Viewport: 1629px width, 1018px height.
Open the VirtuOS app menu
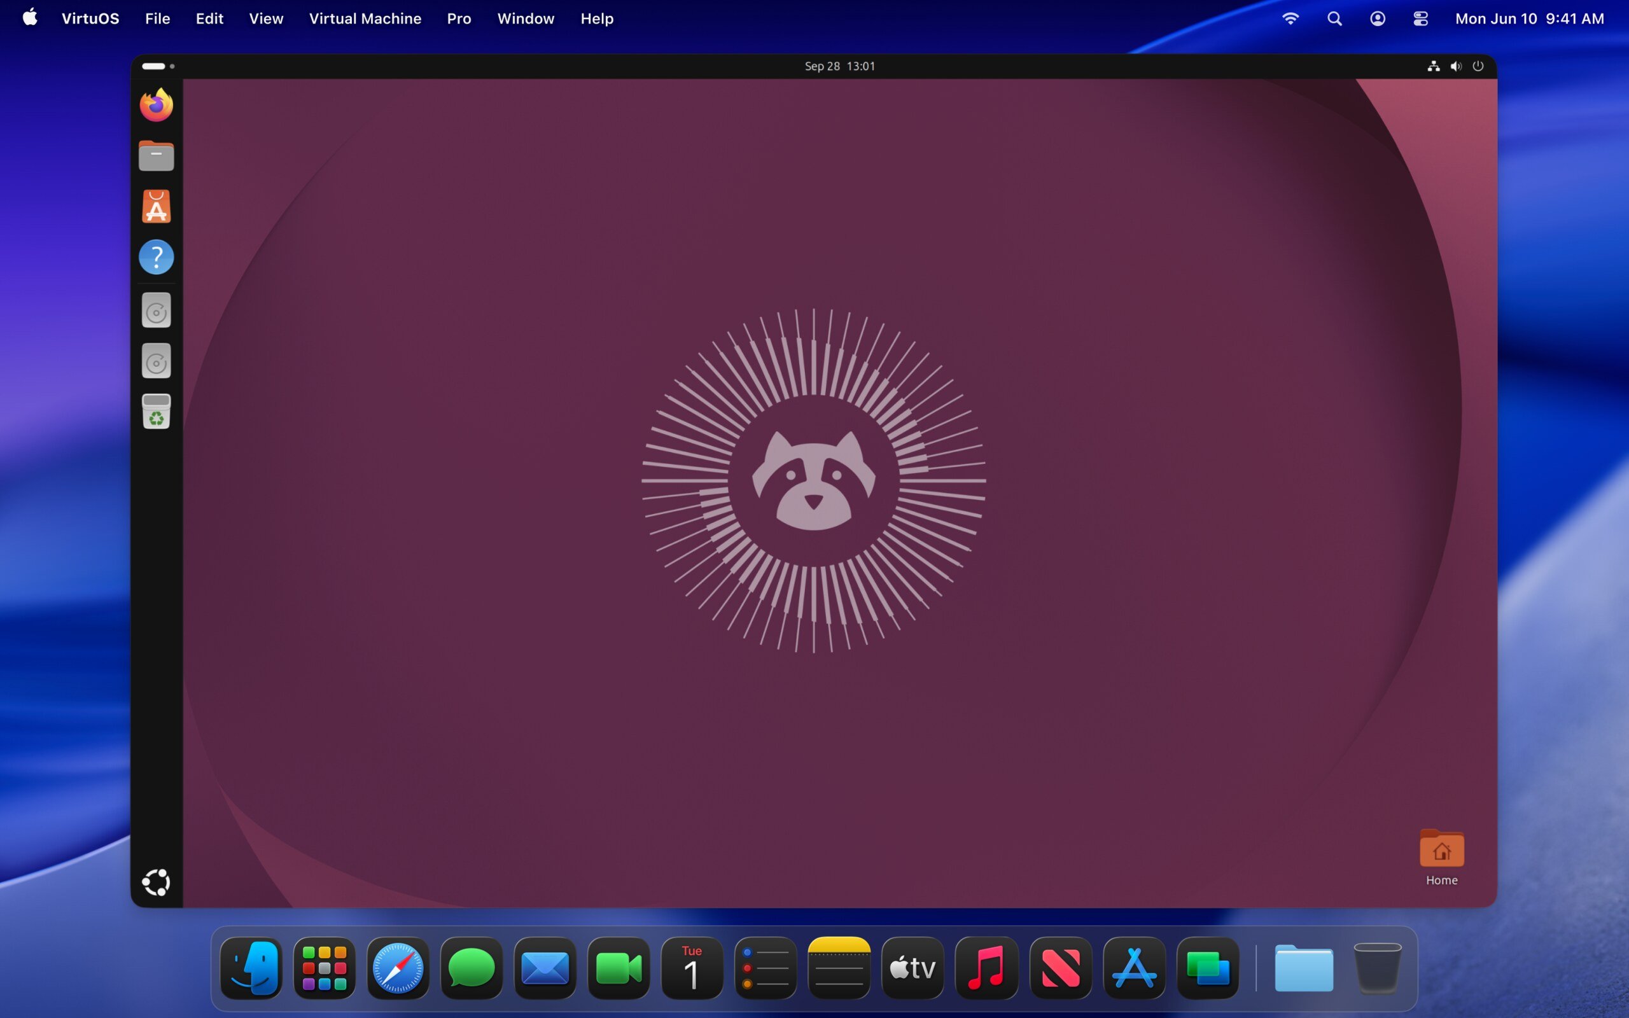(90, 19)
